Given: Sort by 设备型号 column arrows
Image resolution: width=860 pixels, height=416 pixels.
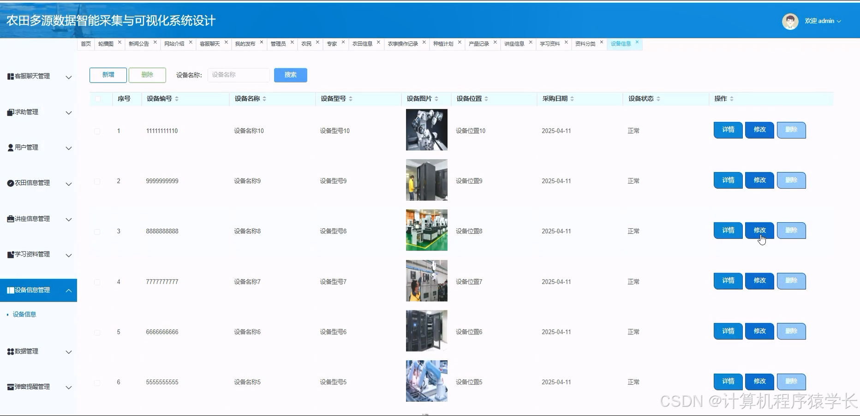Looking at the screenshot, I should click(351, 99).
